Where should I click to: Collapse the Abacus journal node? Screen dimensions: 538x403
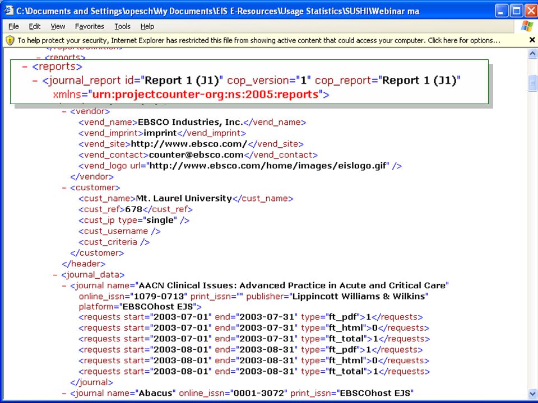point(64,393)
